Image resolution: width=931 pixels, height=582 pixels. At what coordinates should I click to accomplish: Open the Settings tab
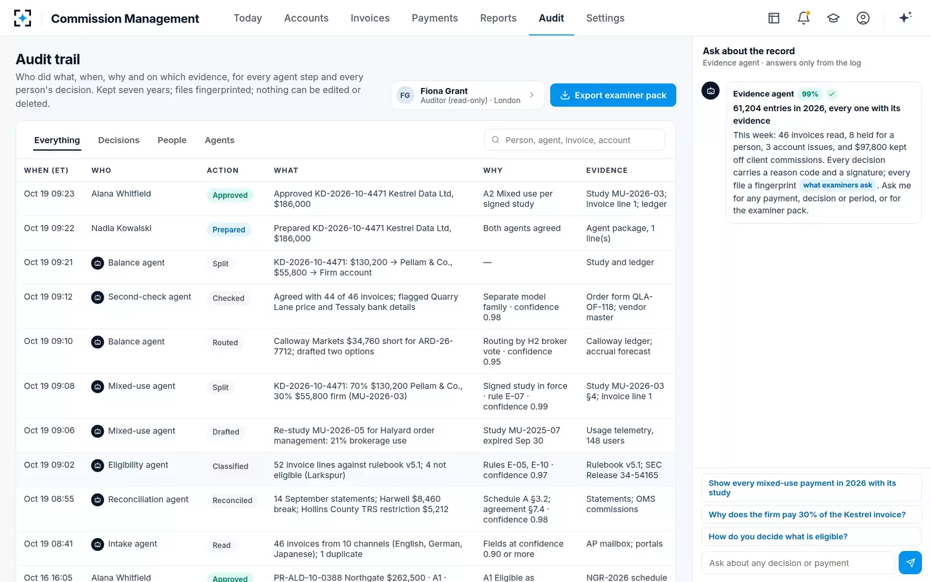[x=605, y=18]
